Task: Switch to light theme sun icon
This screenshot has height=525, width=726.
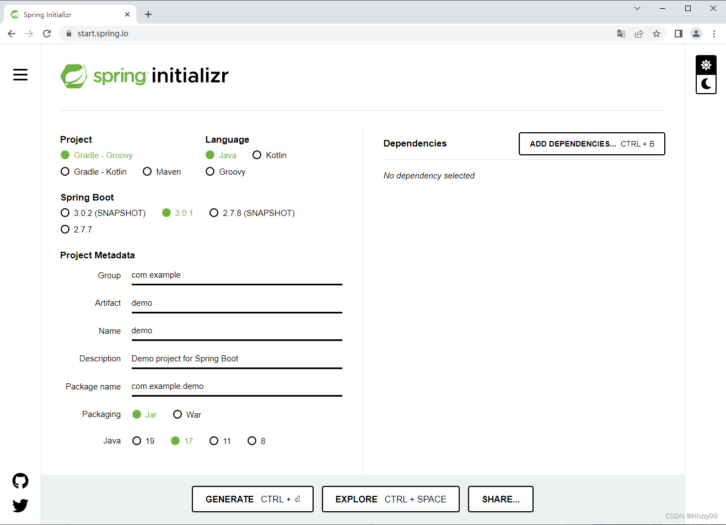Action: (706, 65)
